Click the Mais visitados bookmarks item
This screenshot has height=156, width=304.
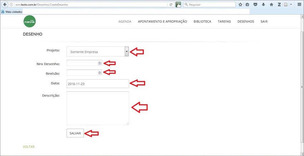point(12,12)
